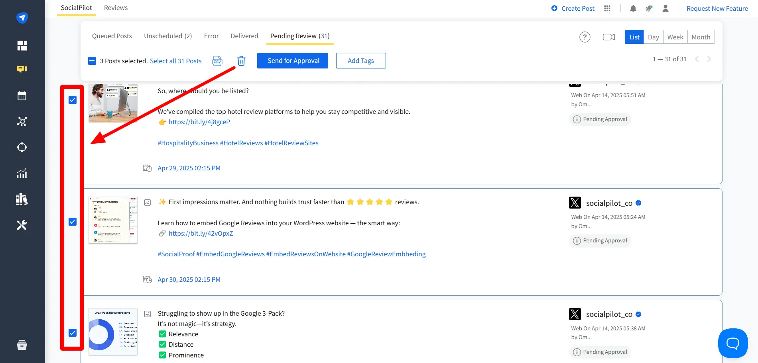Open the calendar icon in sidebar
This screenshot has width=758, height=363.
pyautogui.click(x=22, y=96)
